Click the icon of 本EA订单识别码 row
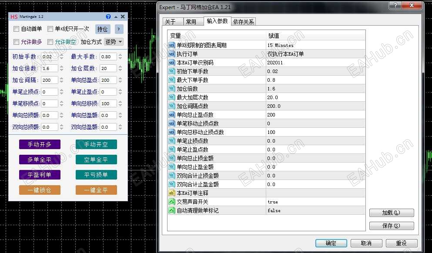 (x=172, y=63)
